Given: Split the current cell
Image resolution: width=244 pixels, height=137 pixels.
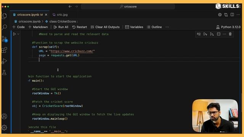Looking at the screenshot, I should pyautogui.click(x=218, y=34).
